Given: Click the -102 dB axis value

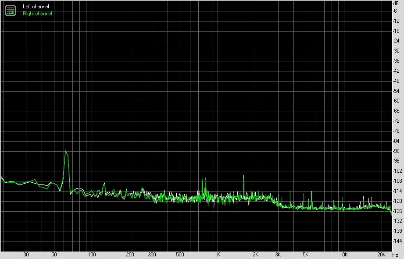Looking at the screenshot, I should point(397,170).
